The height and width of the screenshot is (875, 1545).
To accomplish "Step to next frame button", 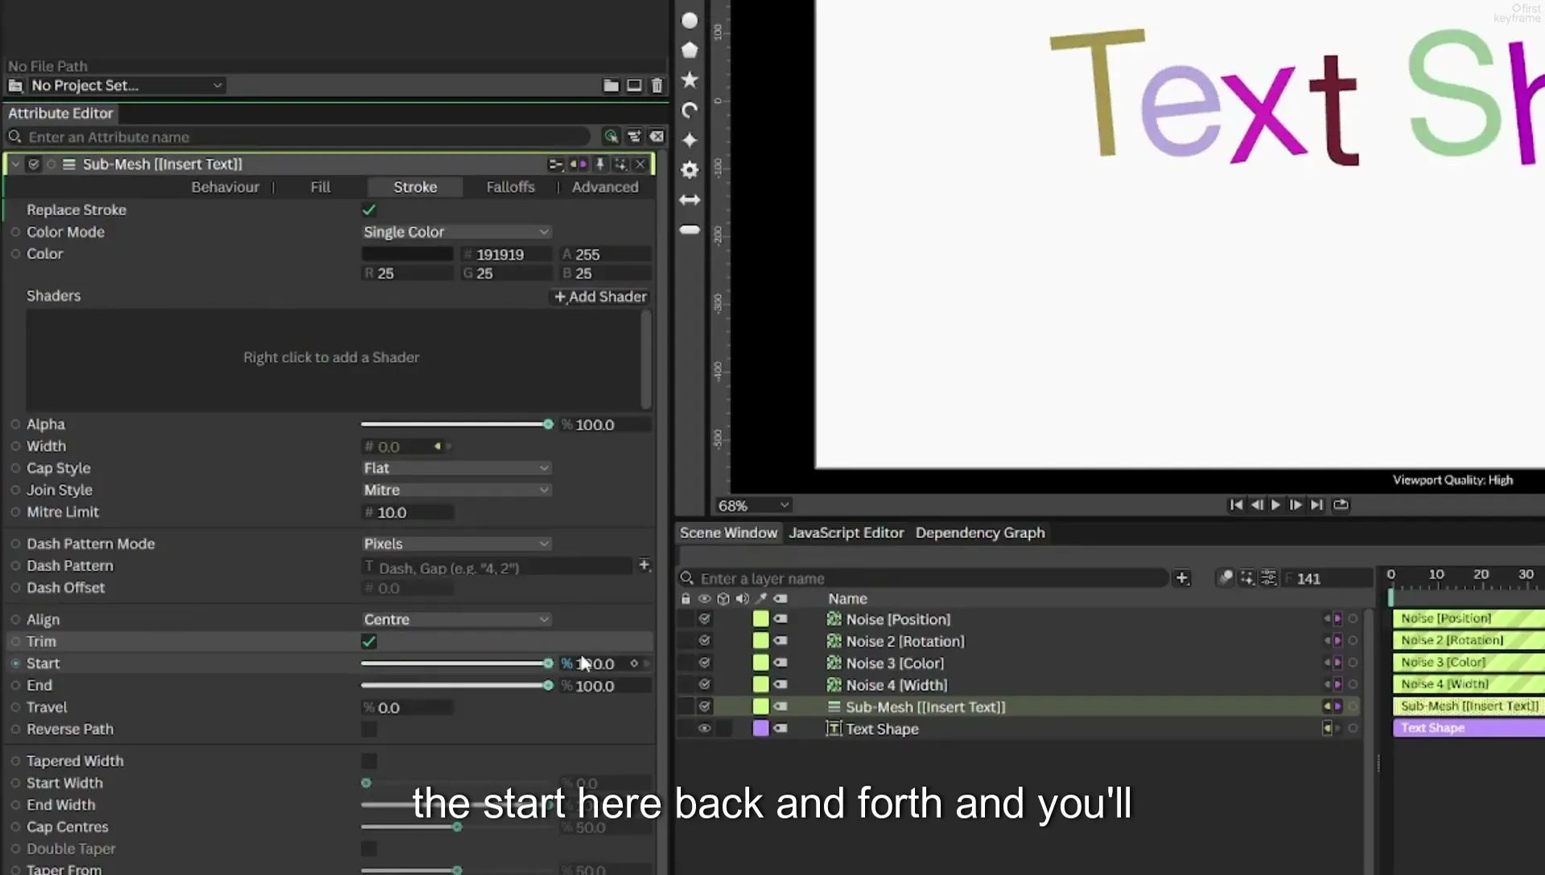I will [x=1296, y=505].
